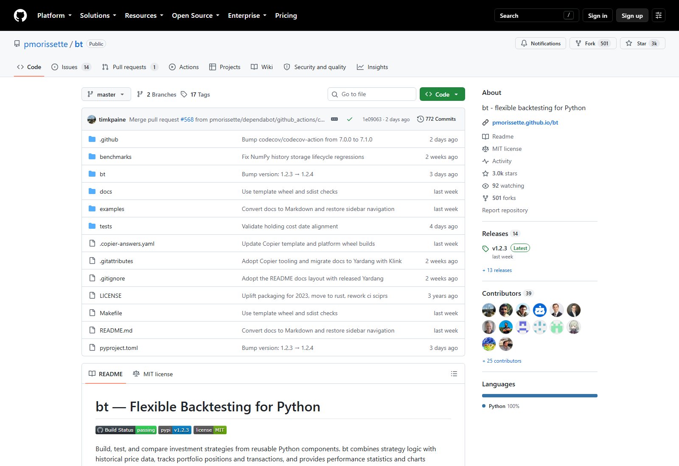The image size is (679, 466).
Task: Click the tests folder icon
Action: coord(92,226)
